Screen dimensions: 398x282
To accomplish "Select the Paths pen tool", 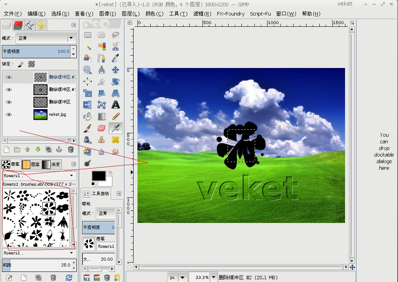I will click(x=102, y=58).
